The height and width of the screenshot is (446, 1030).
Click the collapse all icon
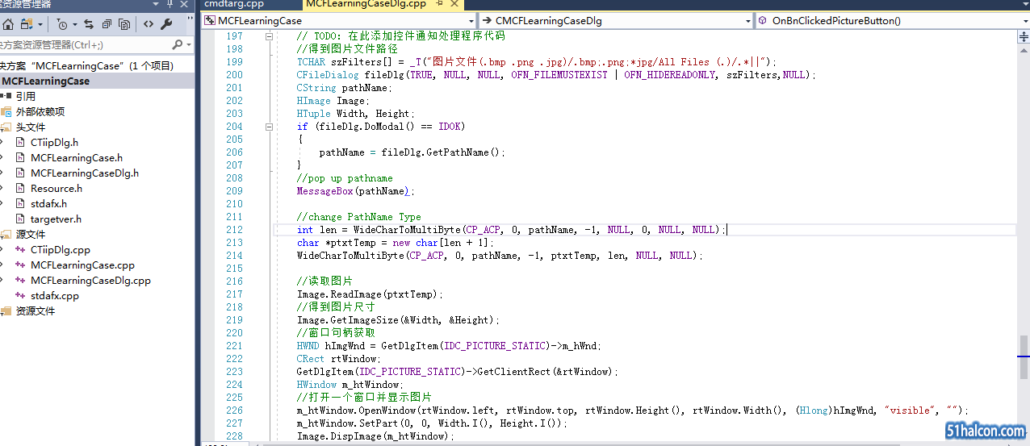pyautogui.click(x=107, y=24)
